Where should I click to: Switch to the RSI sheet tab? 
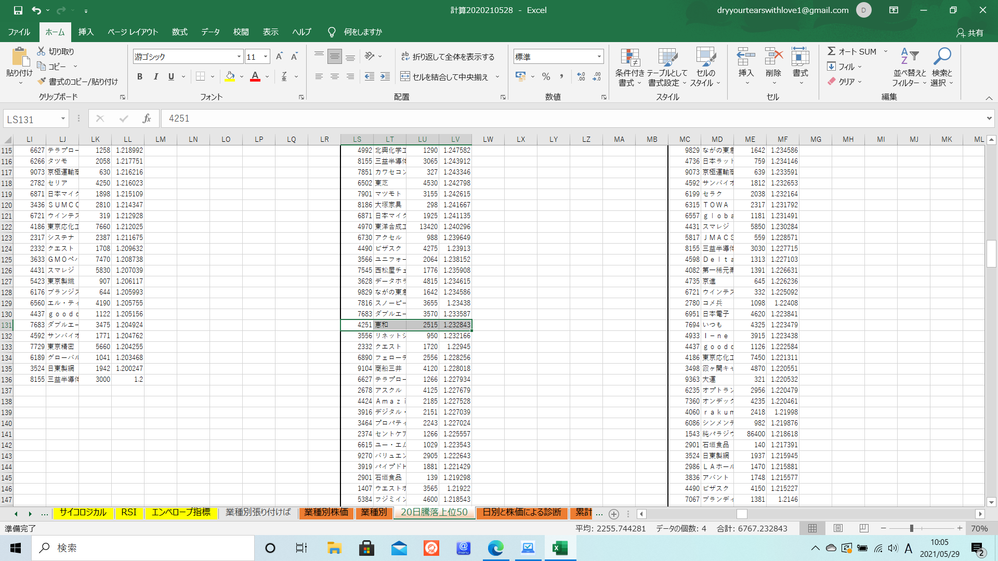(129, 513)
